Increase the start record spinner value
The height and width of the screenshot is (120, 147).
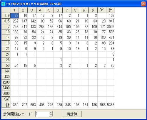[51, 113]
